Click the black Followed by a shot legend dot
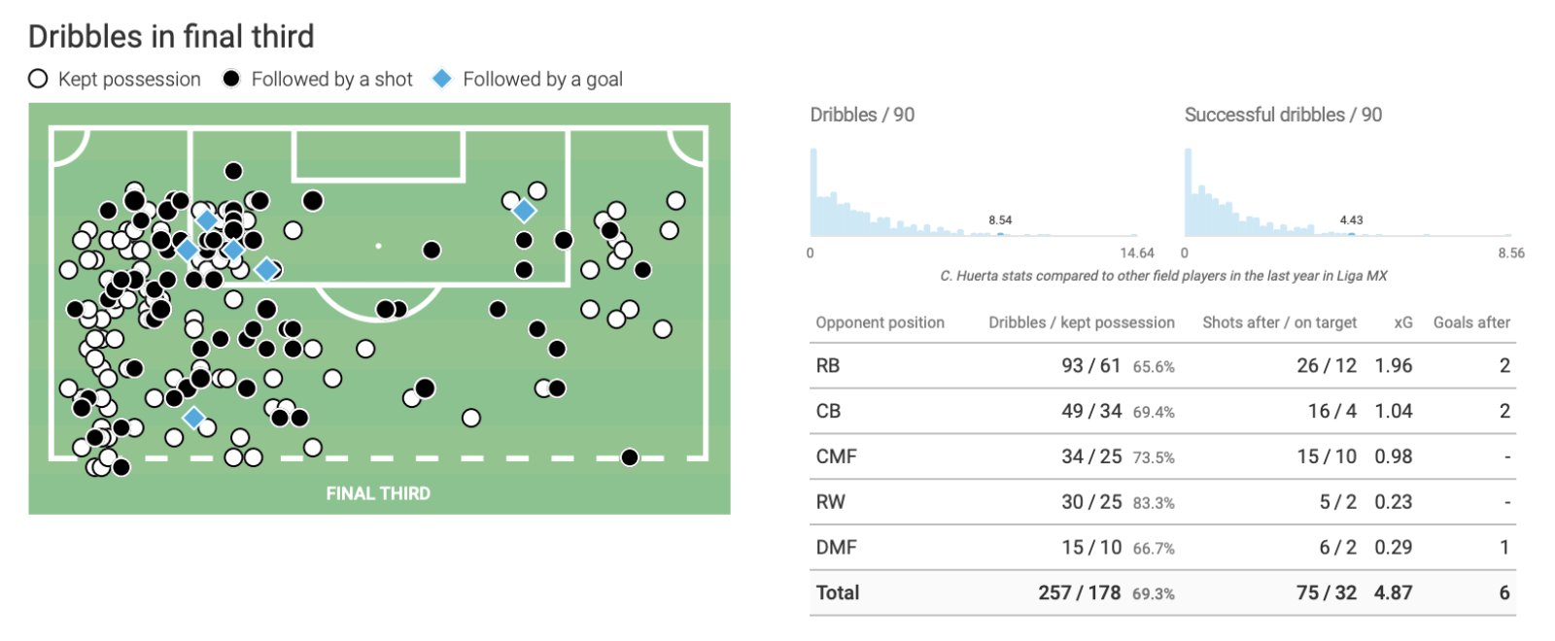 (231, 79)
